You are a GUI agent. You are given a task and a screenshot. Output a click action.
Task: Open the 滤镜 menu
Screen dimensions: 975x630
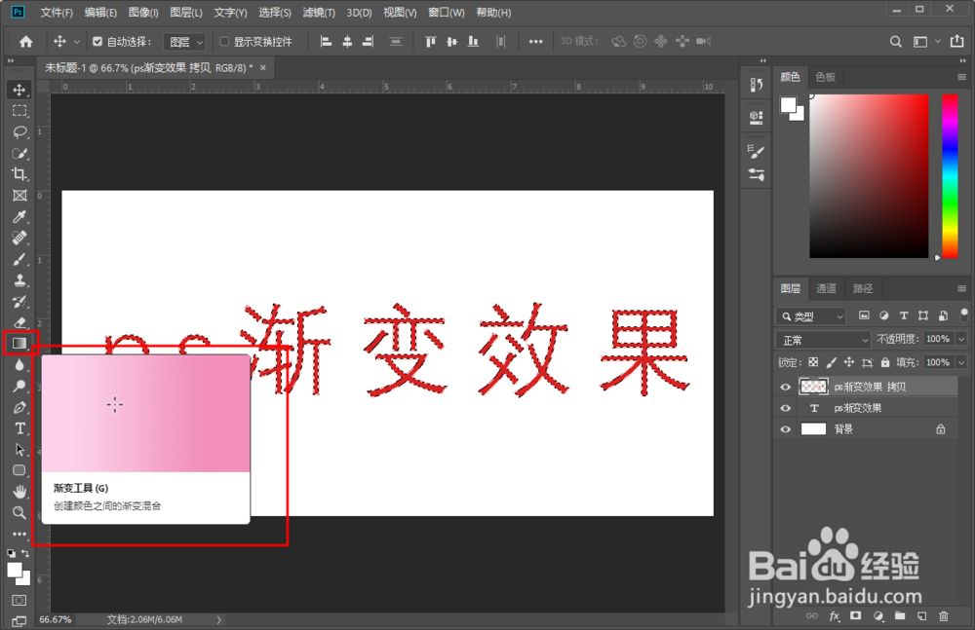click(319, 12)
